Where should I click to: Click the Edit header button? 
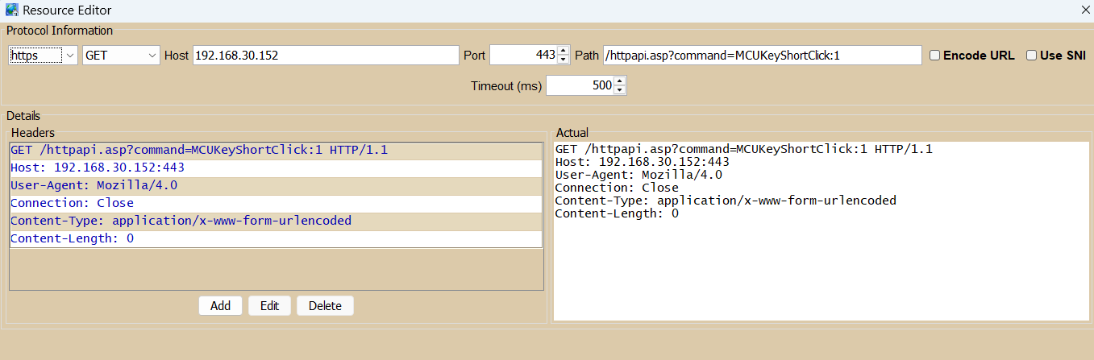coord(269,306)
